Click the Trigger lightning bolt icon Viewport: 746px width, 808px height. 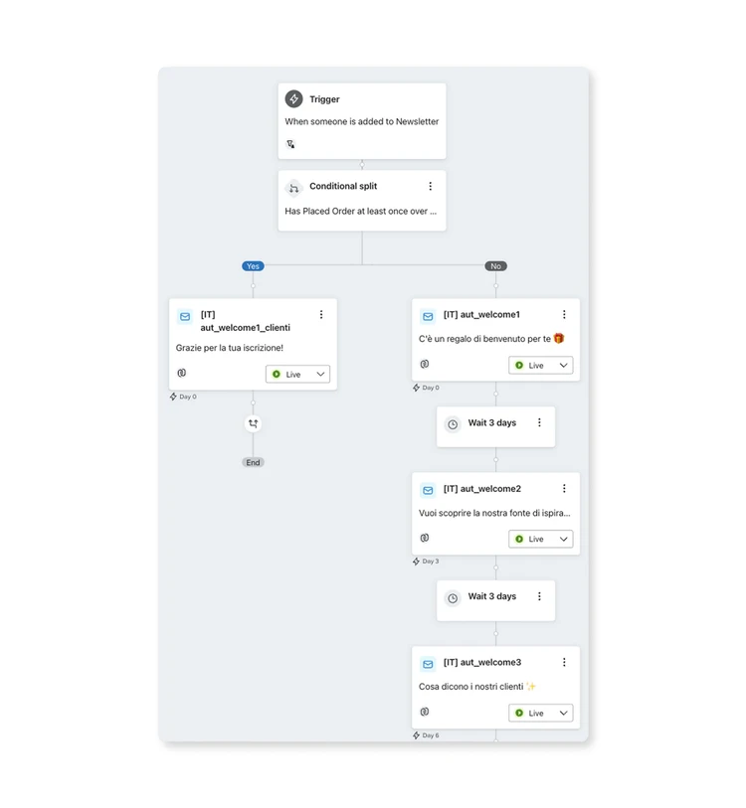tap(293, 99)
